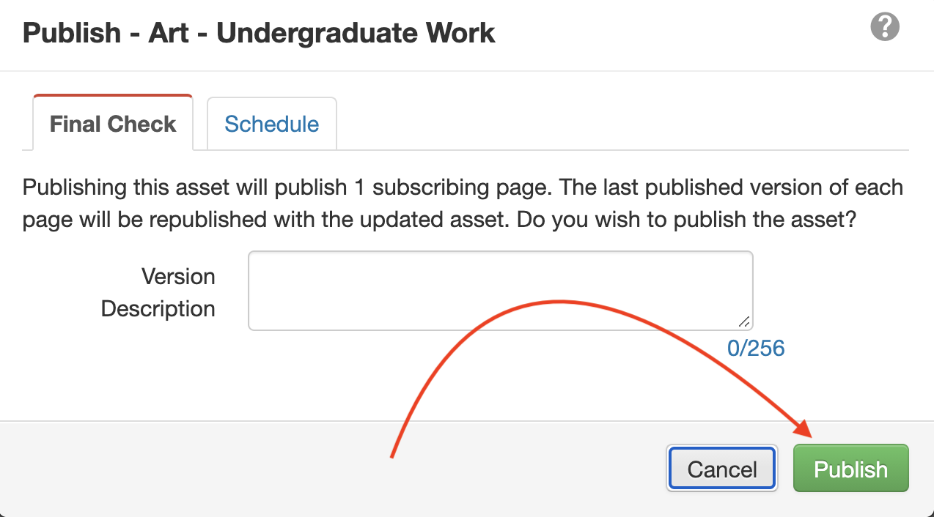Screen dimensions: 934x517
Task: Click the green Publish button
Action: [x=850, y=469]
